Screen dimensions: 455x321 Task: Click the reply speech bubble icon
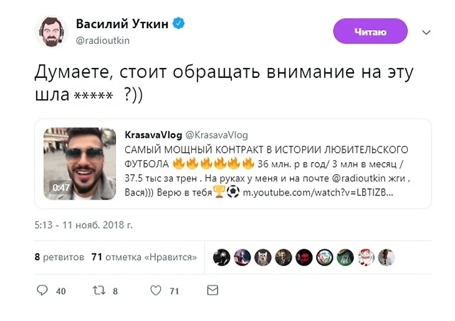tap(42, 290)
